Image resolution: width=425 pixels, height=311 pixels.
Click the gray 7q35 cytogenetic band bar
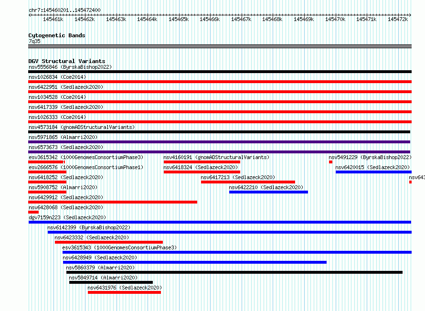[x=220, y=46]
